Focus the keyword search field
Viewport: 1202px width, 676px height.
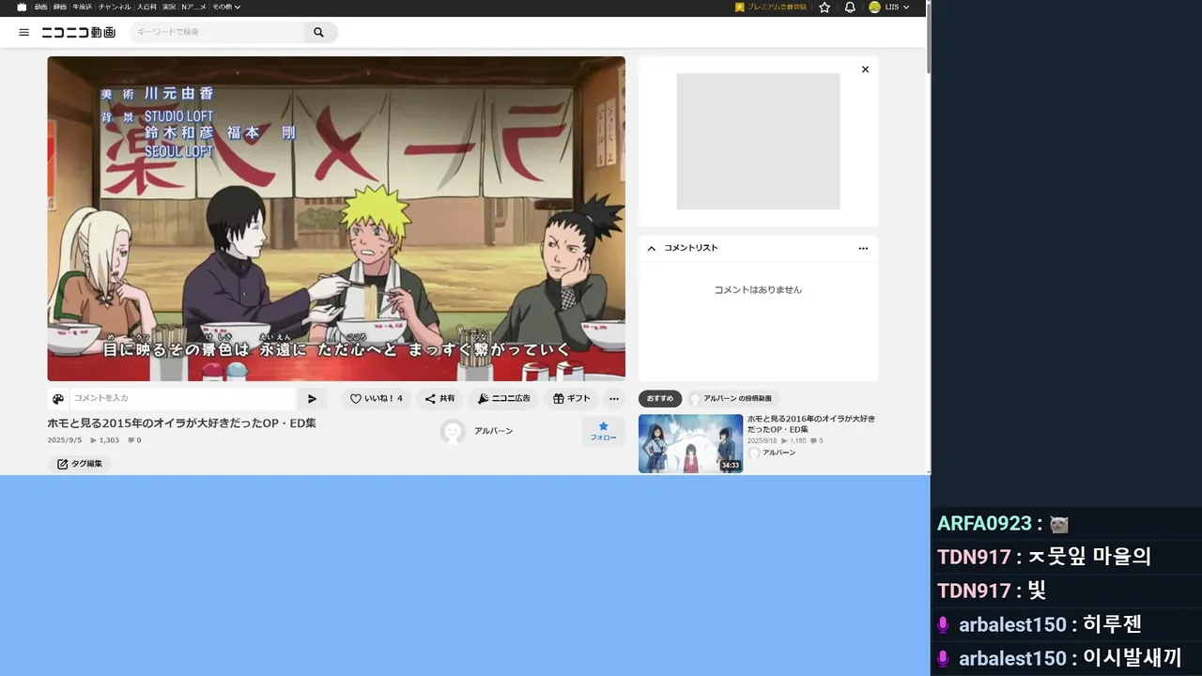coord(217,32)
